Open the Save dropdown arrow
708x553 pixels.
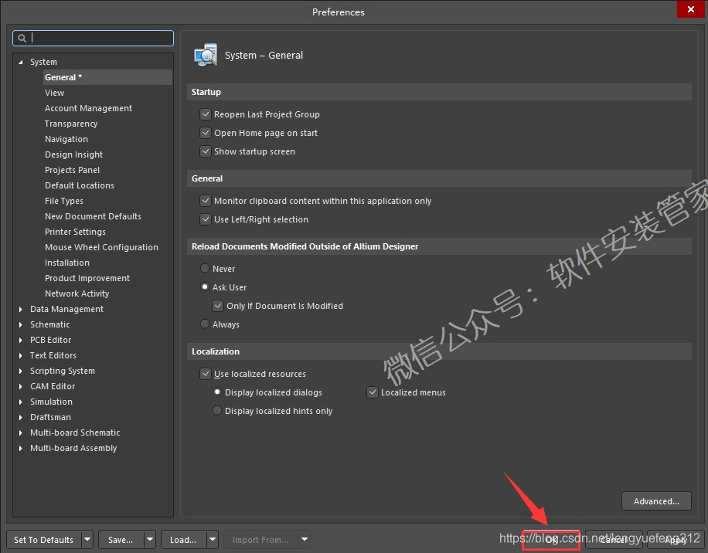[x=150, y=539]
